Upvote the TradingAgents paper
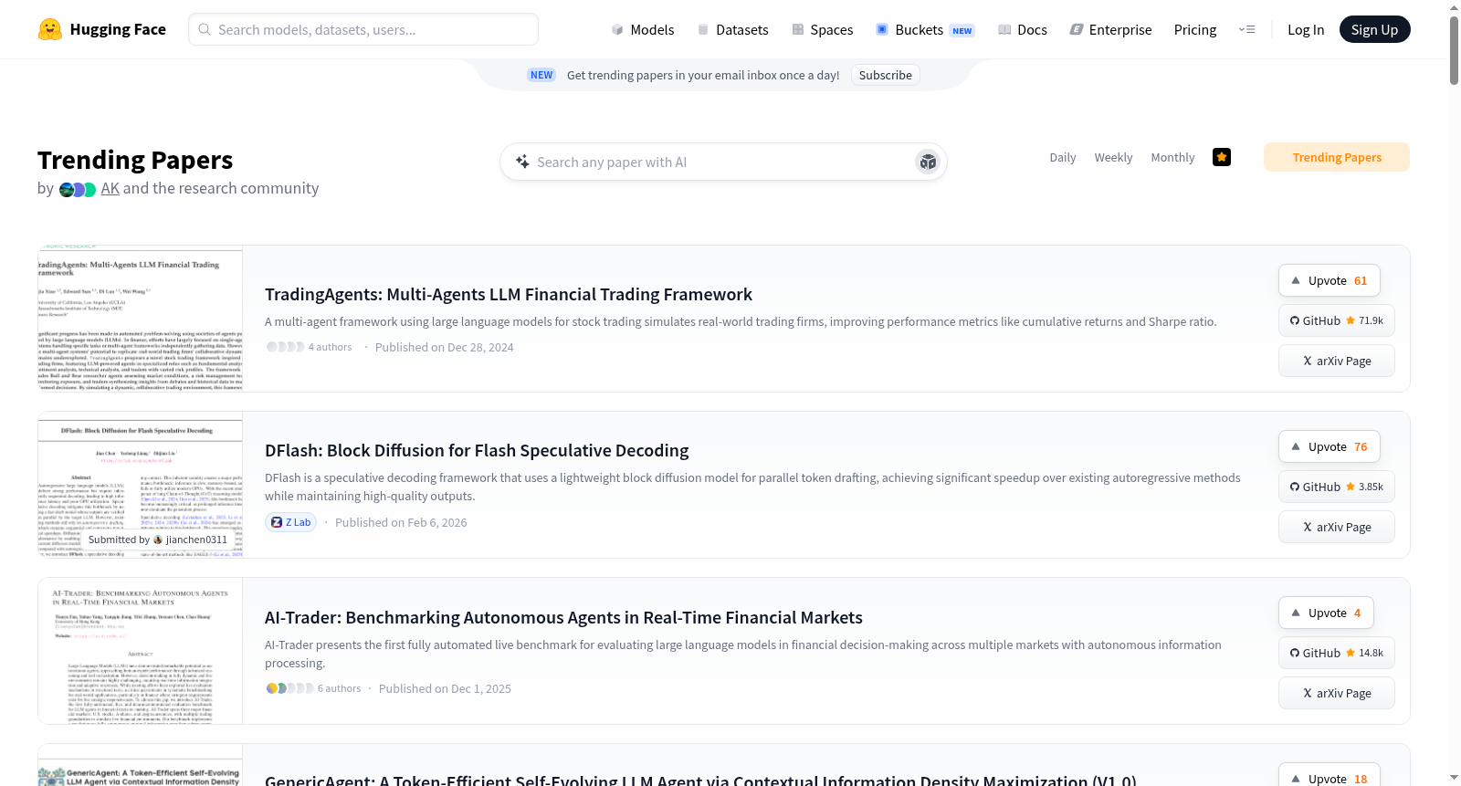This screenshot has height=786, width=1461. [x=1330, y=280]
